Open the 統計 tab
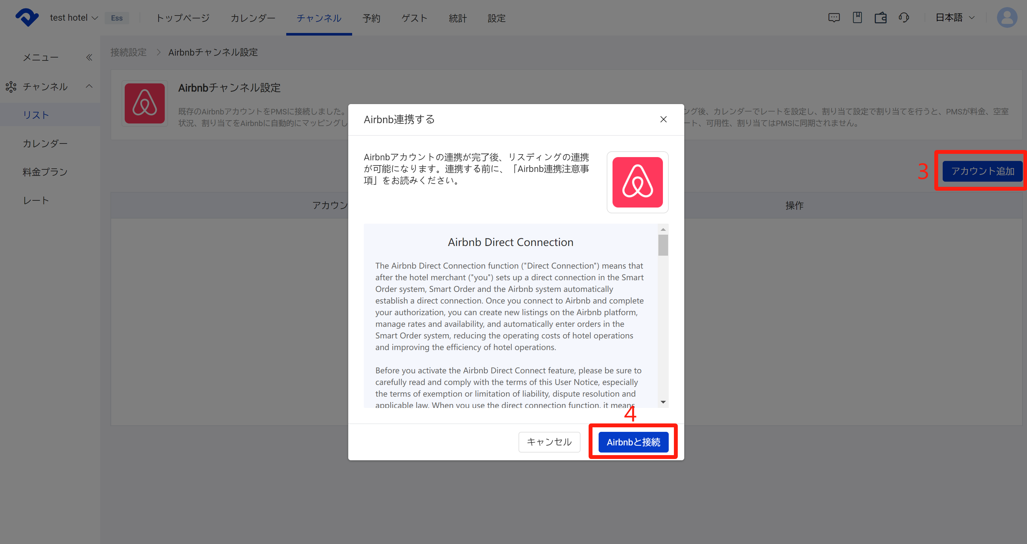This screenshot has width=1027, height=544. click(x=458, y=18)
